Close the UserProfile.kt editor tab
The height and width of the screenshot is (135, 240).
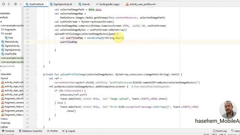tap(46, 4)
